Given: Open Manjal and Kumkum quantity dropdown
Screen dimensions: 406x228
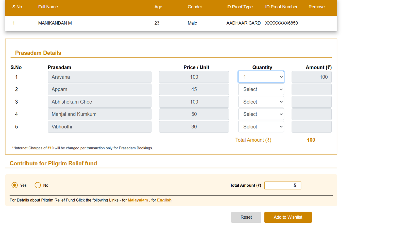Looking at the screenshot, I should (261, 114).
